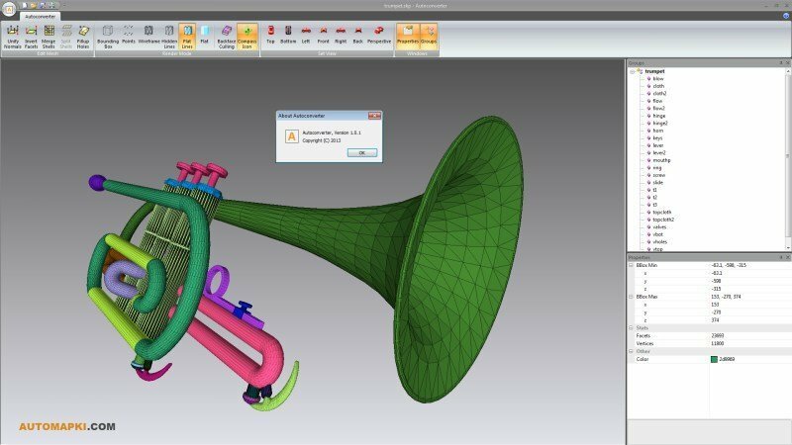
Task: Toggle the Compass Icon display
Action: click(x=247, y=37)
